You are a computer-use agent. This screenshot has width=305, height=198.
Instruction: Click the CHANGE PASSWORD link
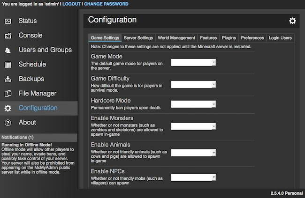[106, 4]
